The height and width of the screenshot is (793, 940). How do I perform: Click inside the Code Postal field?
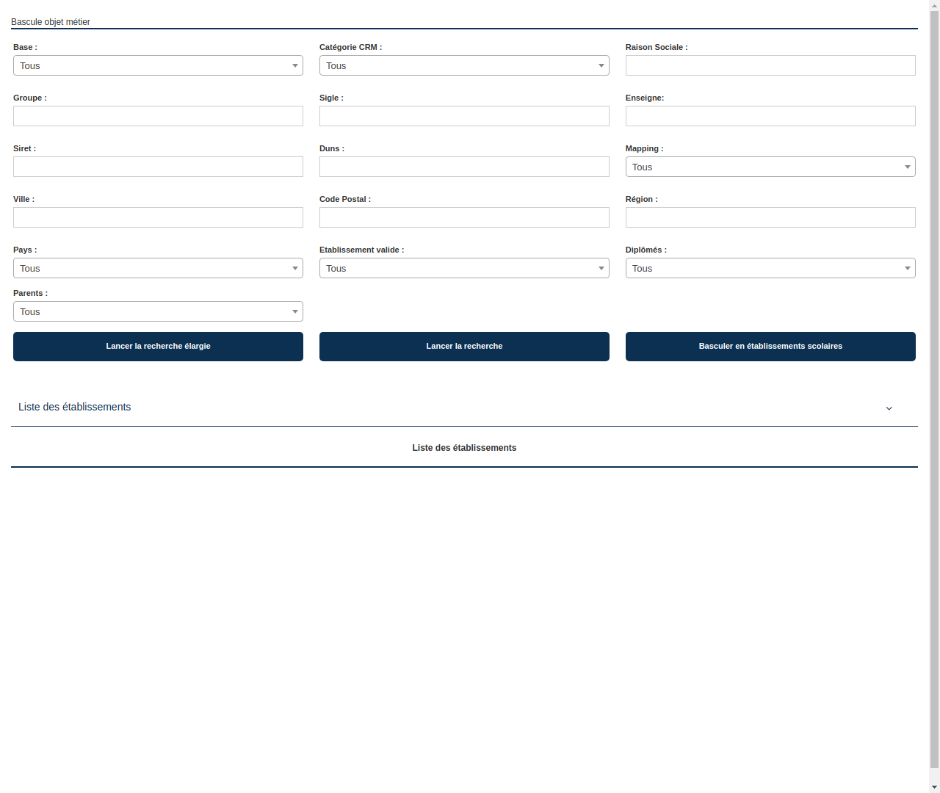(464, 217)
